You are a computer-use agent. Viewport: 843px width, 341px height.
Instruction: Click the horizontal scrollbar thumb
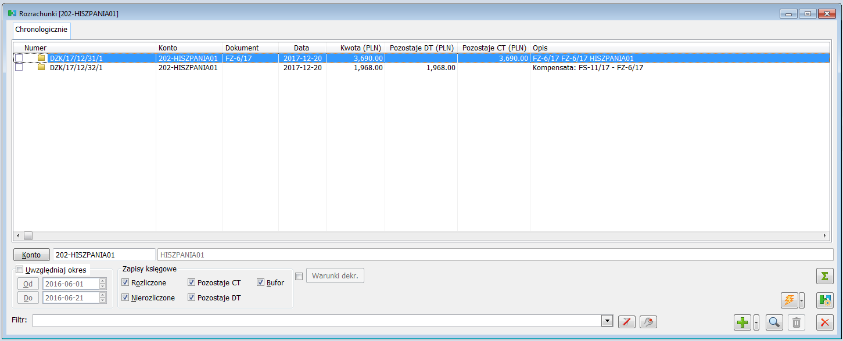pyautogui.click(x=27, y=235)
